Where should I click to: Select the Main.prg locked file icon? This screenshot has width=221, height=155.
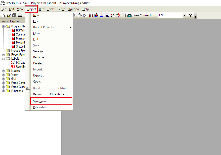[x=13, y=38]
